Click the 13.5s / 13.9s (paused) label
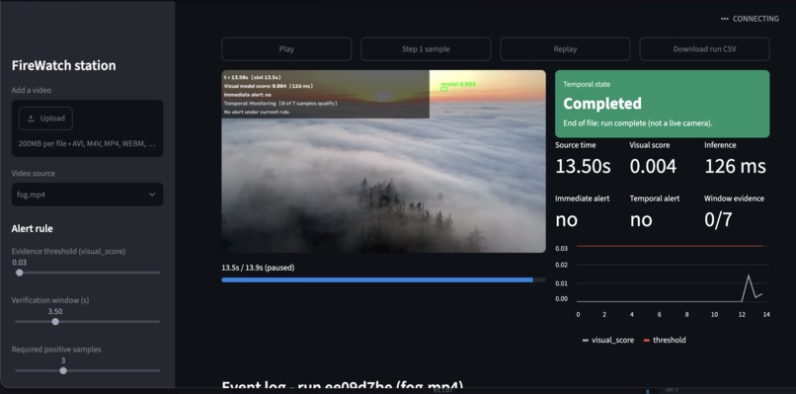The width and height of the screenshot is (796, 394). [x=258, y=268]
